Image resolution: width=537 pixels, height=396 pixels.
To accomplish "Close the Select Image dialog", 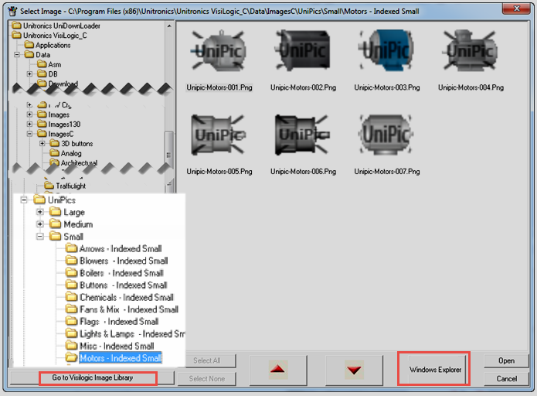I will tap(517, 9).
